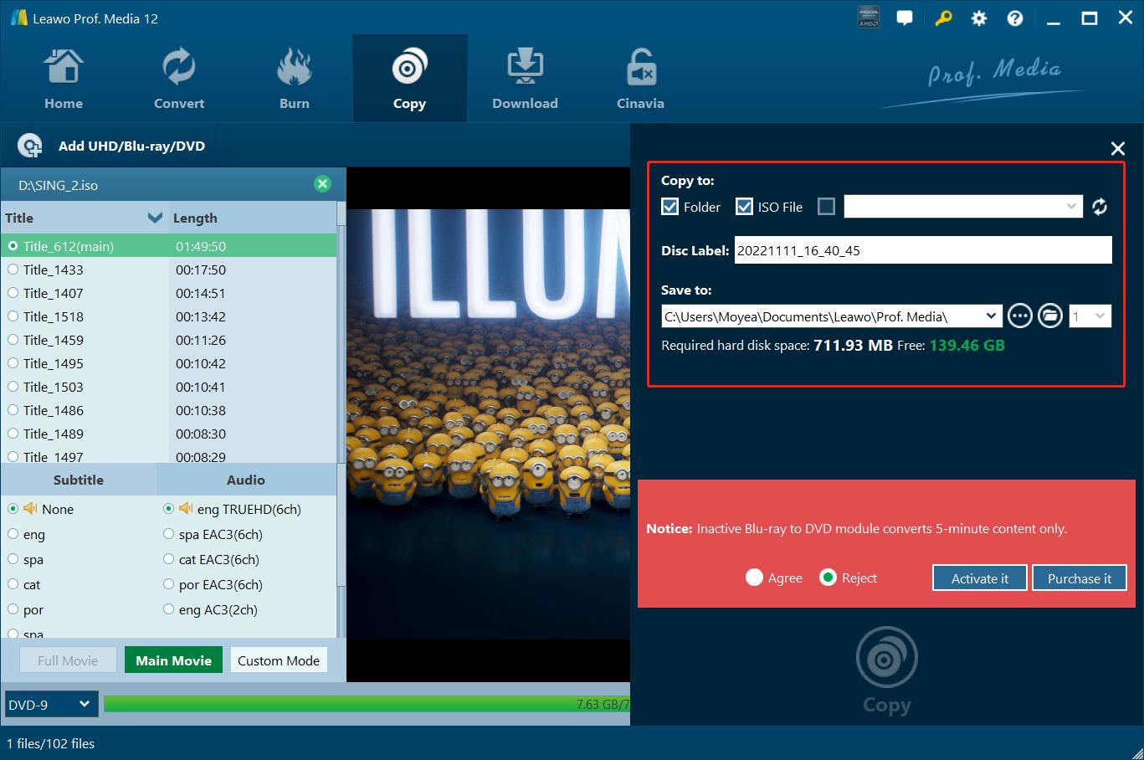The width and height of the screenshot is (1144, 760).
Task: Open the DVD-9 disc type dropdown
Action: (51, 705)
